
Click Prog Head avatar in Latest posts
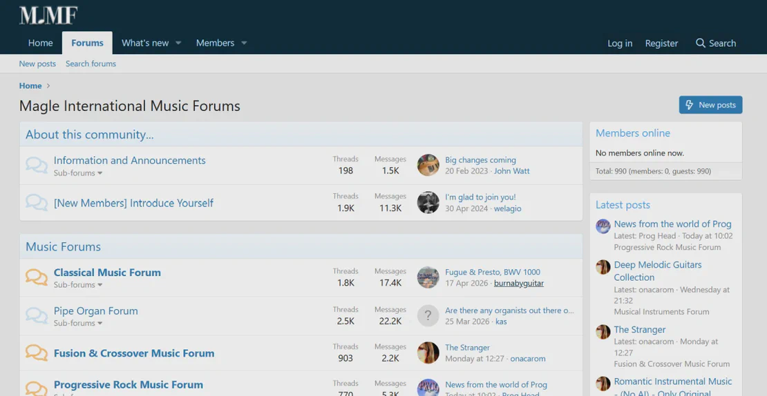pyautogui.click(x=603, y=226)
